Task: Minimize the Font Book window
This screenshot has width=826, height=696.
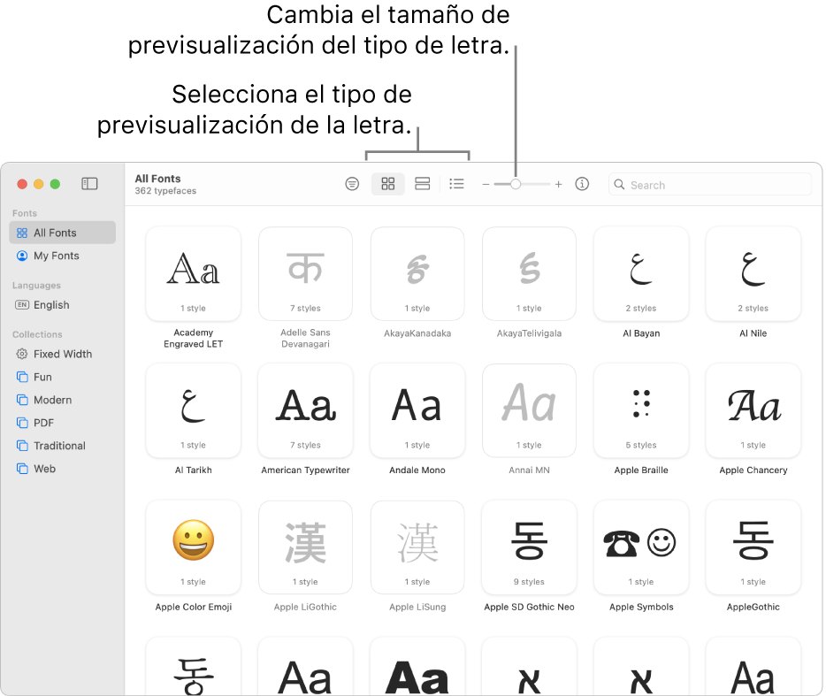Action: (38, 184)
